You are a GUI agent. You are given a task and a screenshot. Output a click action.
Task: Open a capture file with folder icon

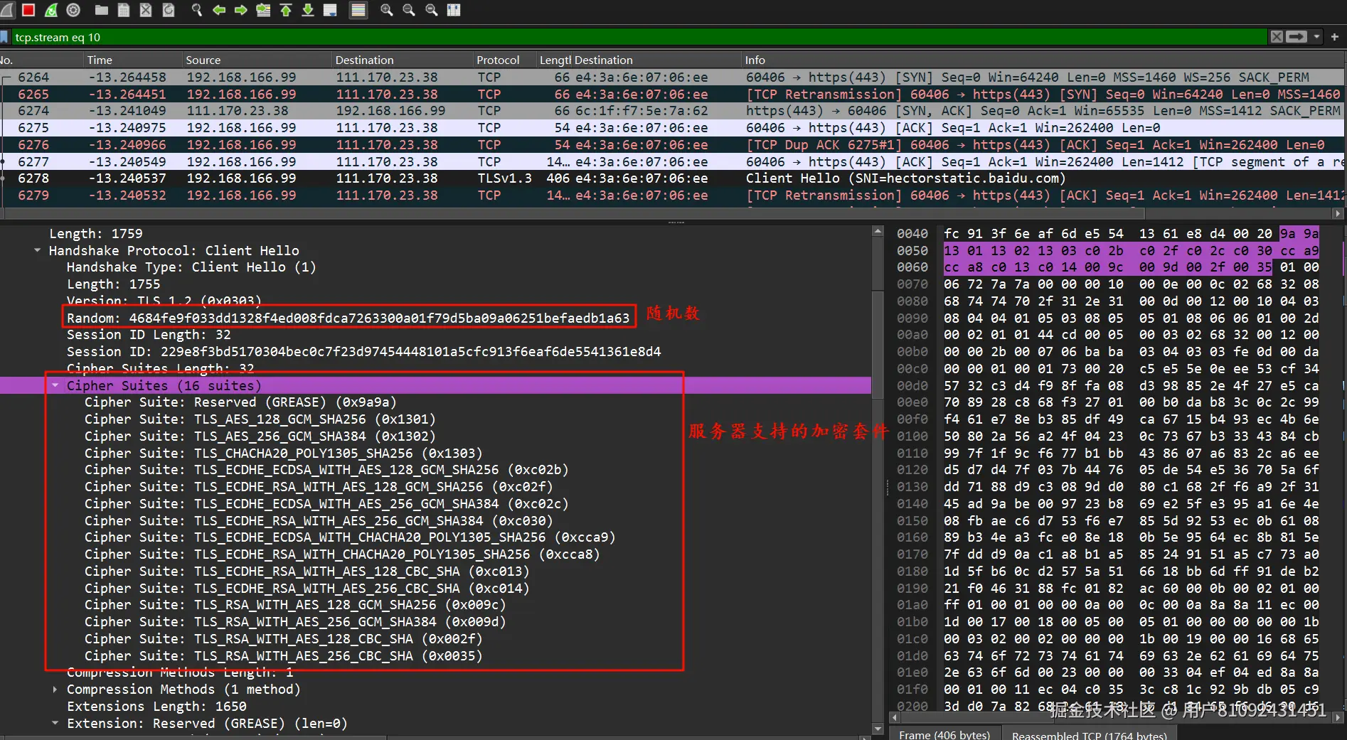102,10
